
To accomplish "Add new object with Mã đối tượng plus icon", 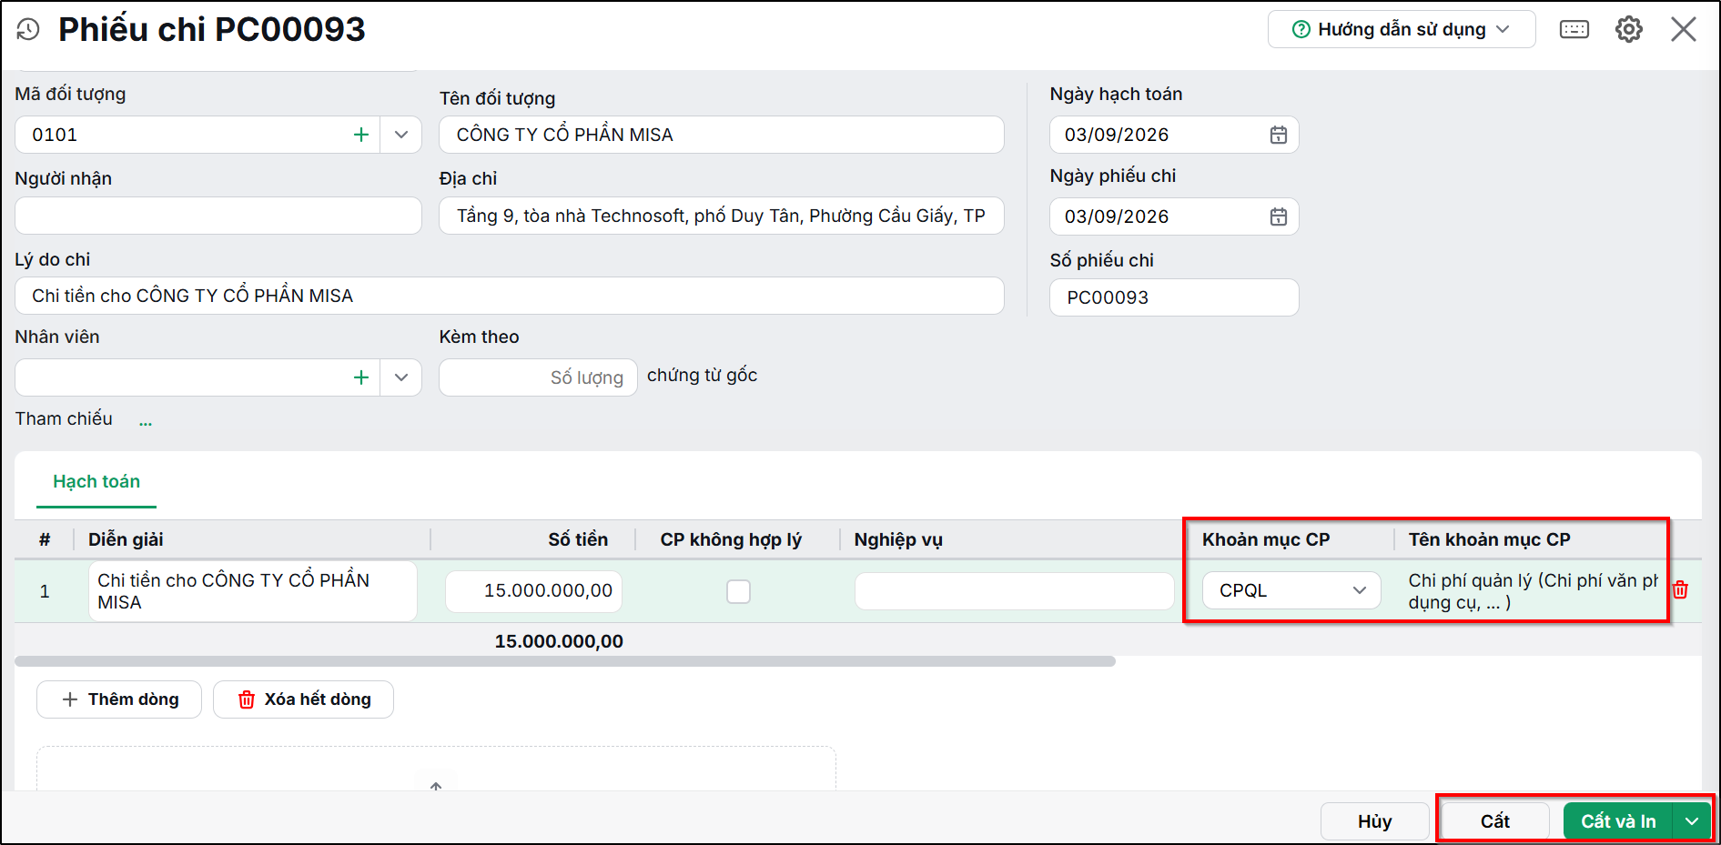I will [x=361, y=135].
